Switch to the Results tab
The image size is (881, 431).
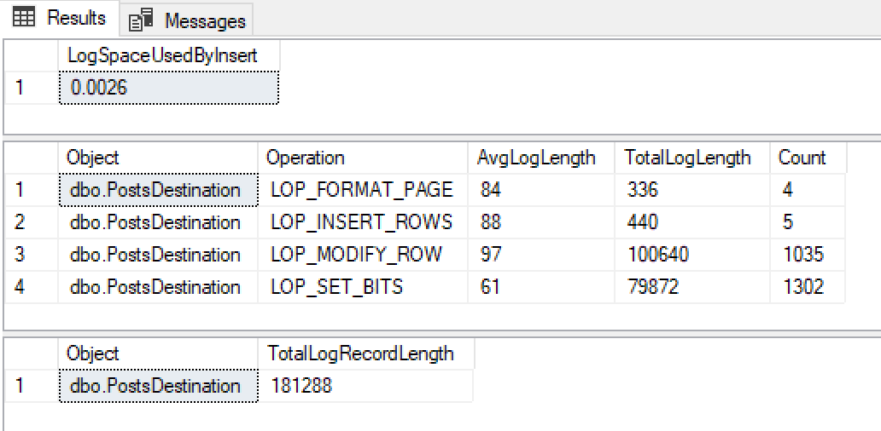click(x=75, y=18)
